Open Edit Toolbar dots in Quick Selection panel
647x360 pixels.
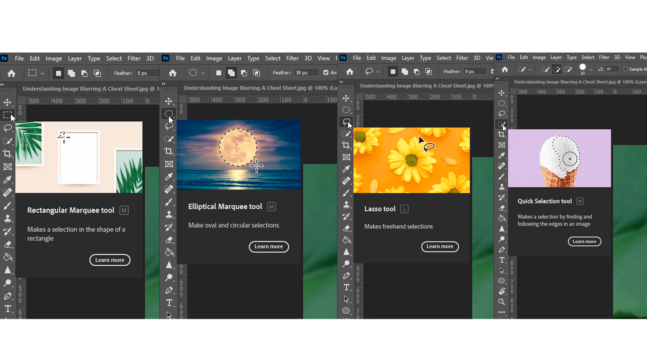coord(501,312)
